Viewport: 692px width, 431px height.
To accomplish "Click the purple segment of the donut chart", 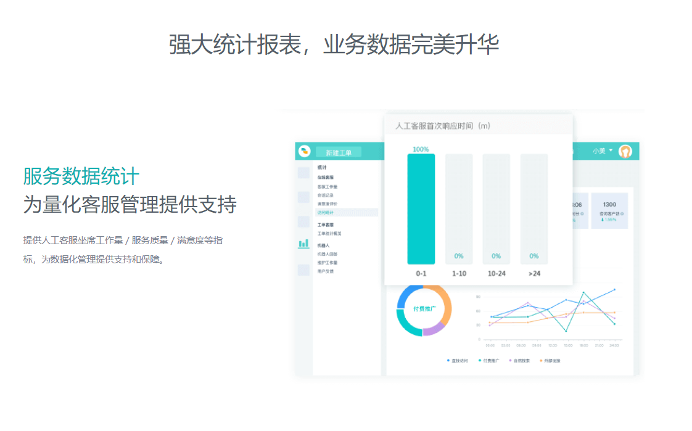I will [434, 329].
